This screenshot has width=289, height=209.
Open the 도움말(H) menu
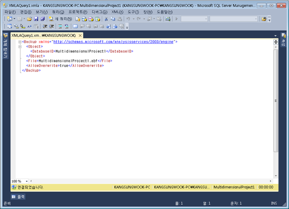tap(164, 12)
